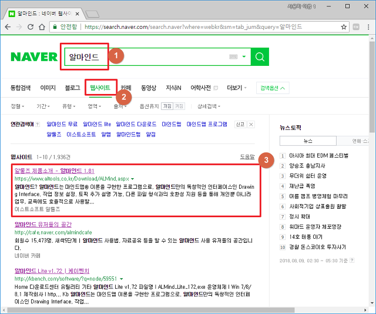Close related searches with X button
The width and height of the screenshot is (376, 314).
pos(251,124)
